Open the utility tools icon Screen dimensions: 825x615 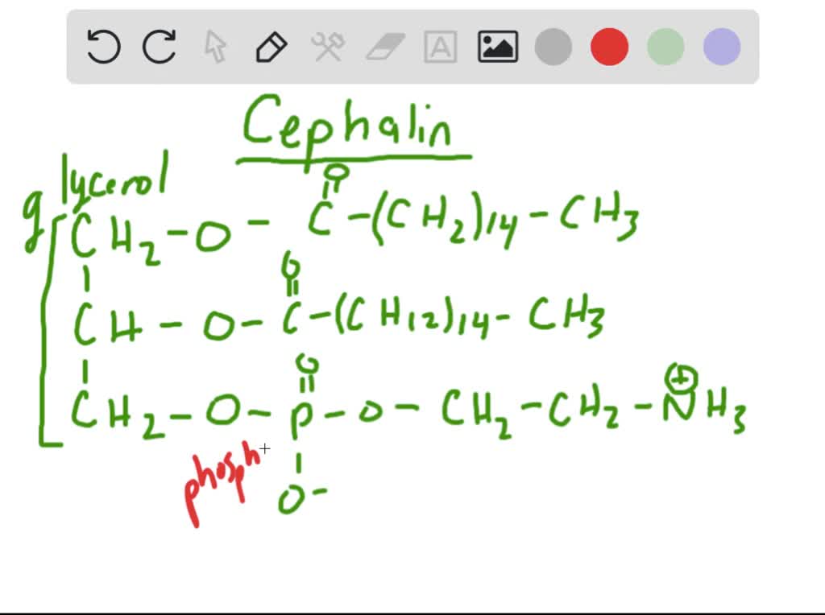[328, 47]
